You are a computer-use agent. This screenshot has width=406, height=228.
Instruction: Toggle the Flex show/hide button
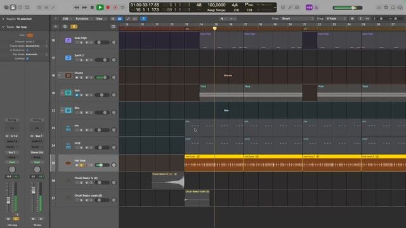click(x=135, y=18)
